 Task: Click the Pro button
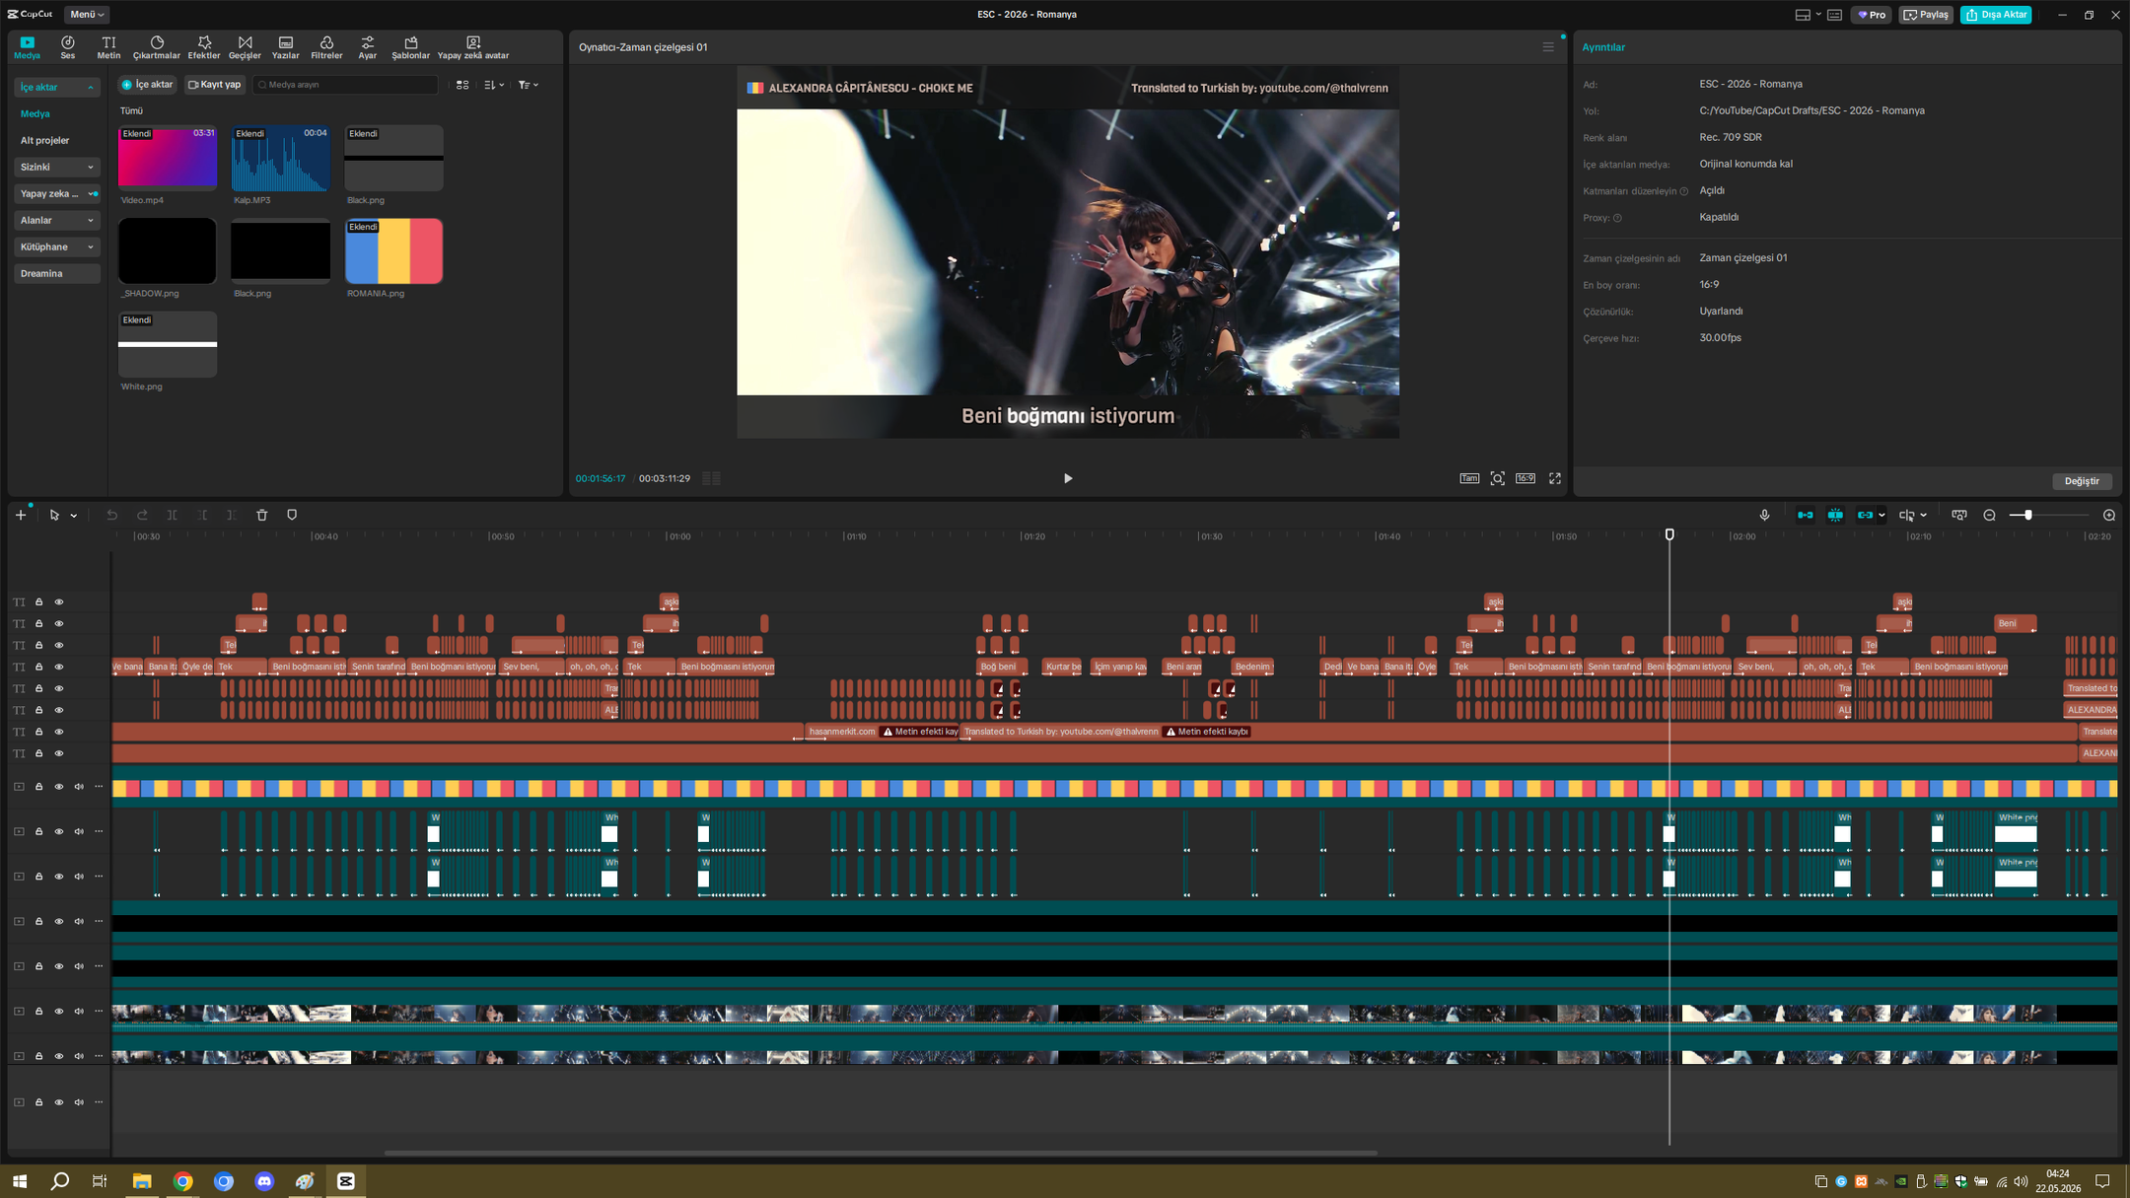(1871, 15)
